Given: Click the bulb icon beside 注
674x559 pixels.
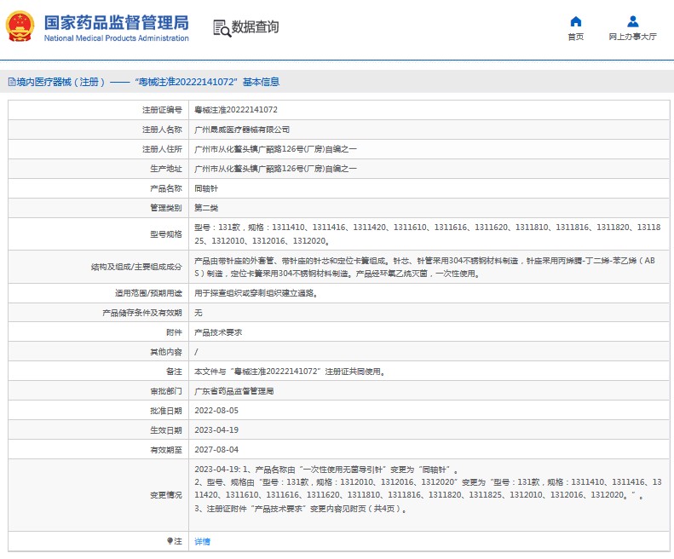Looking at the screenshot, I should [x=170, y=541].
